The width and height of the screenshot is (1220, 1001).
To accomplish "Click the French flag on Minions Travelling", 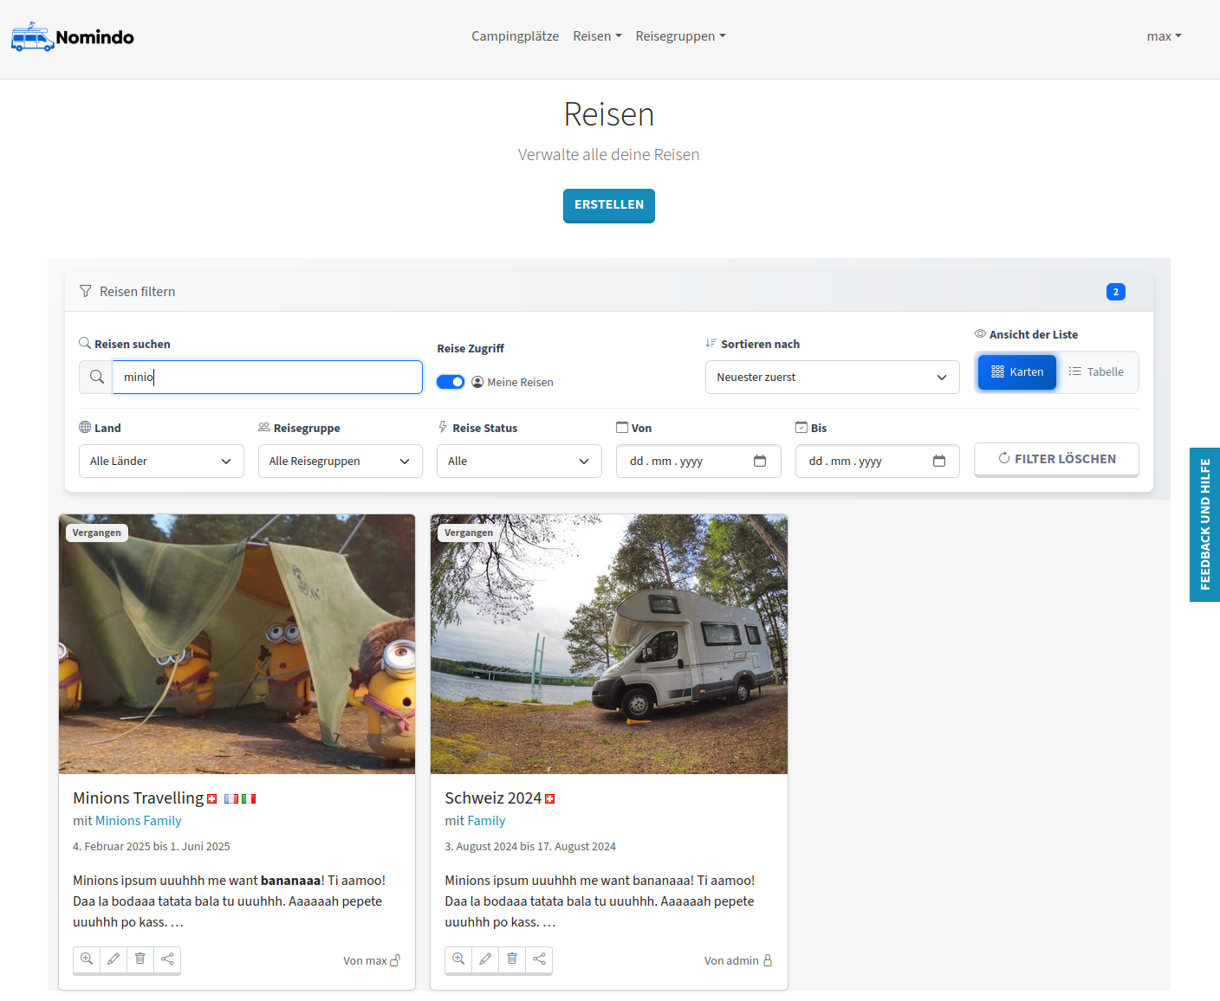I will [x=231, y=798].
